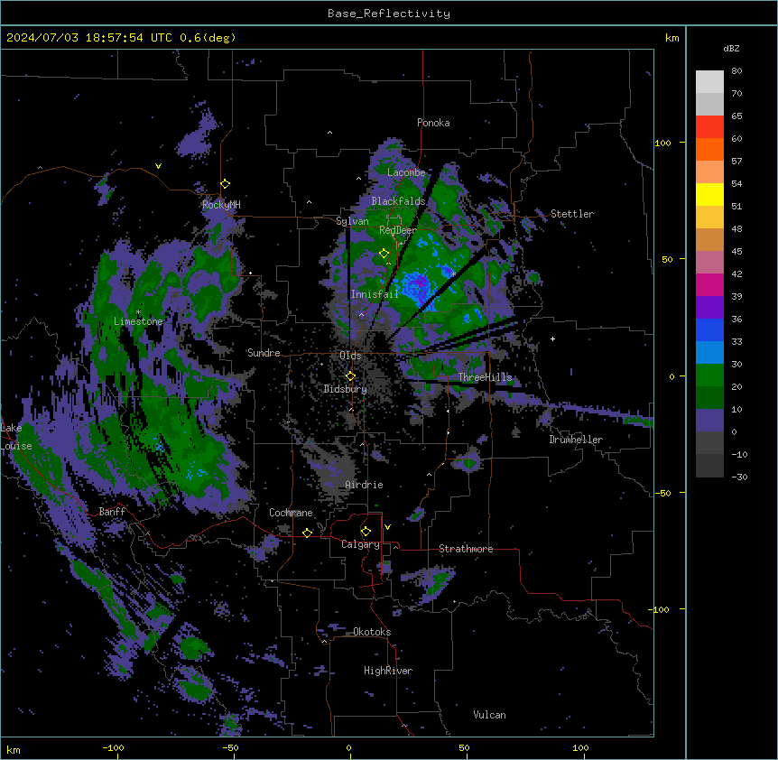Click the orange swatch between 60 and 57
Screen dimensions: 778x760
[709, 149]
